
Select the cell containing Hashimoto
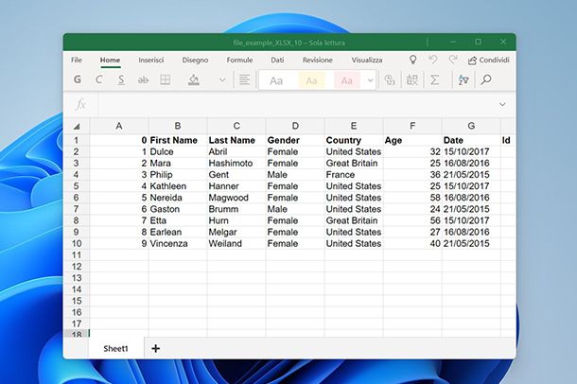236,164
